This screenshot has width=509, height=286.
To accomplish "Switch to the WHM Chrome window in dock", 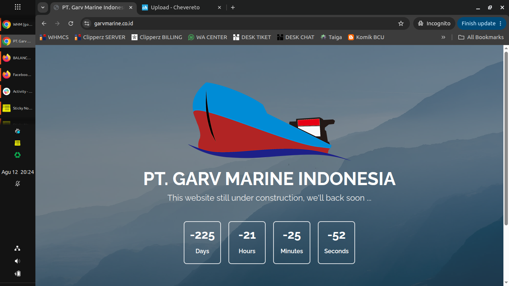I will tap(18, 25).
